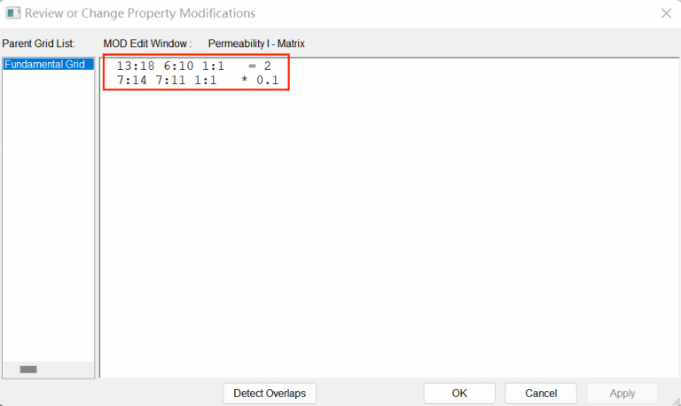
Task: Confirm changes with the OK button
Action: [x=458, y=393]
